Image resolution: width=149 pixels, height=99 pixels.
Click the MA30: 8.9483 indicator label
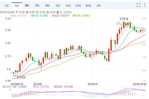coord(81,16)
